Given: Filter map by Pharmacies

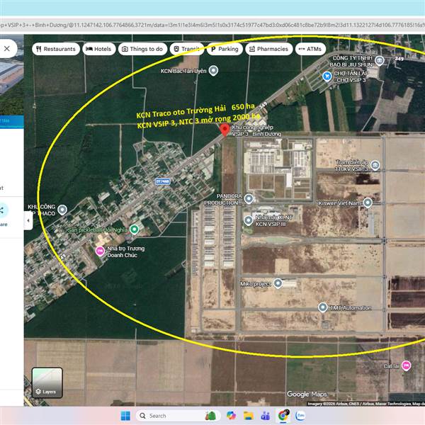Looking at the screenshot, I should point(269,49).
